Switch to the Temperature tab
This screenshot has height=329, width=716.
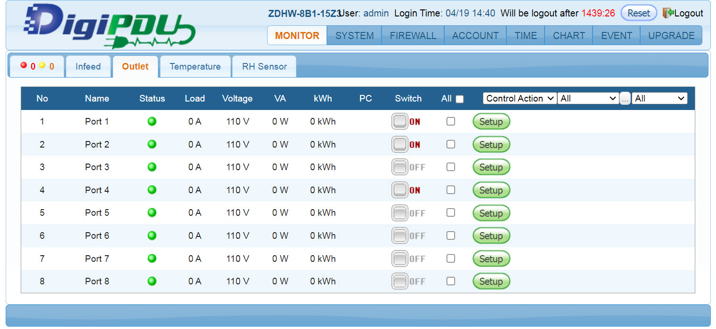click(x=195, y=67)
